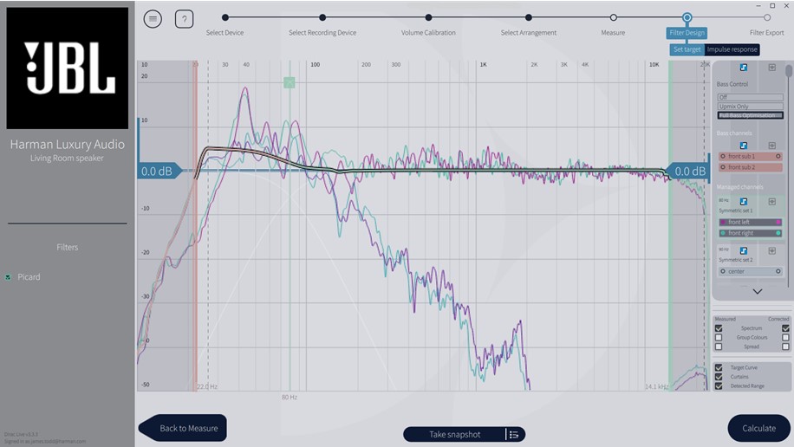Image resolution: width=794 pixels, height=447 pixels.
Task: Click the save target icon for Symmetric set 1
Action: point(771,202)
